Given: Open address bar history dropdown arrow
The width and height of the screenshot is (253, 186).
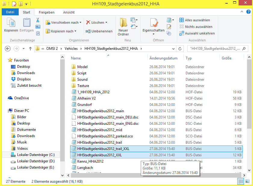Looking at the screenshot, I should point(173,49).
